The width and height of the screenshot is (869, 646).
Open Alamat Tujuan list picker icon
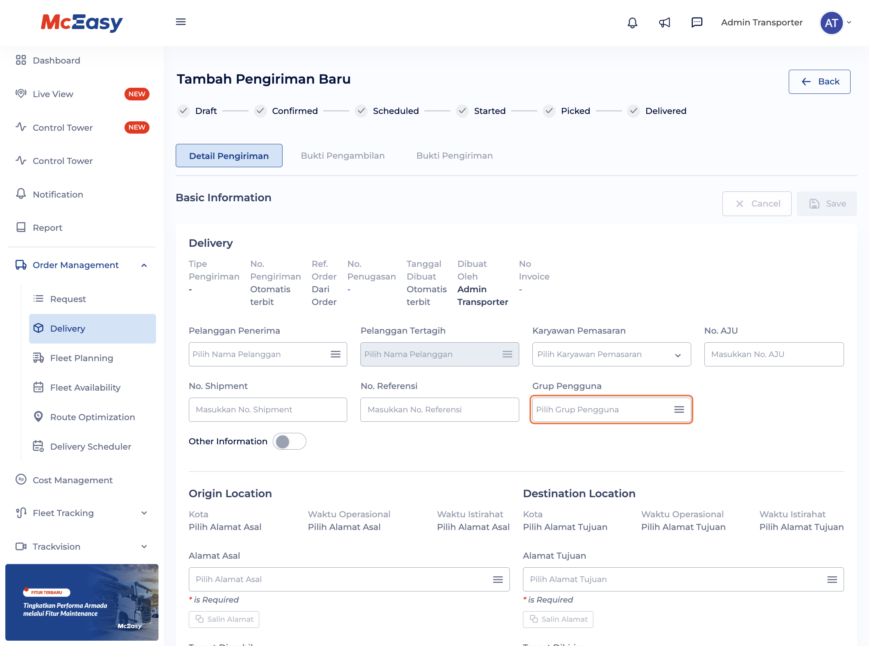(832, 579)
